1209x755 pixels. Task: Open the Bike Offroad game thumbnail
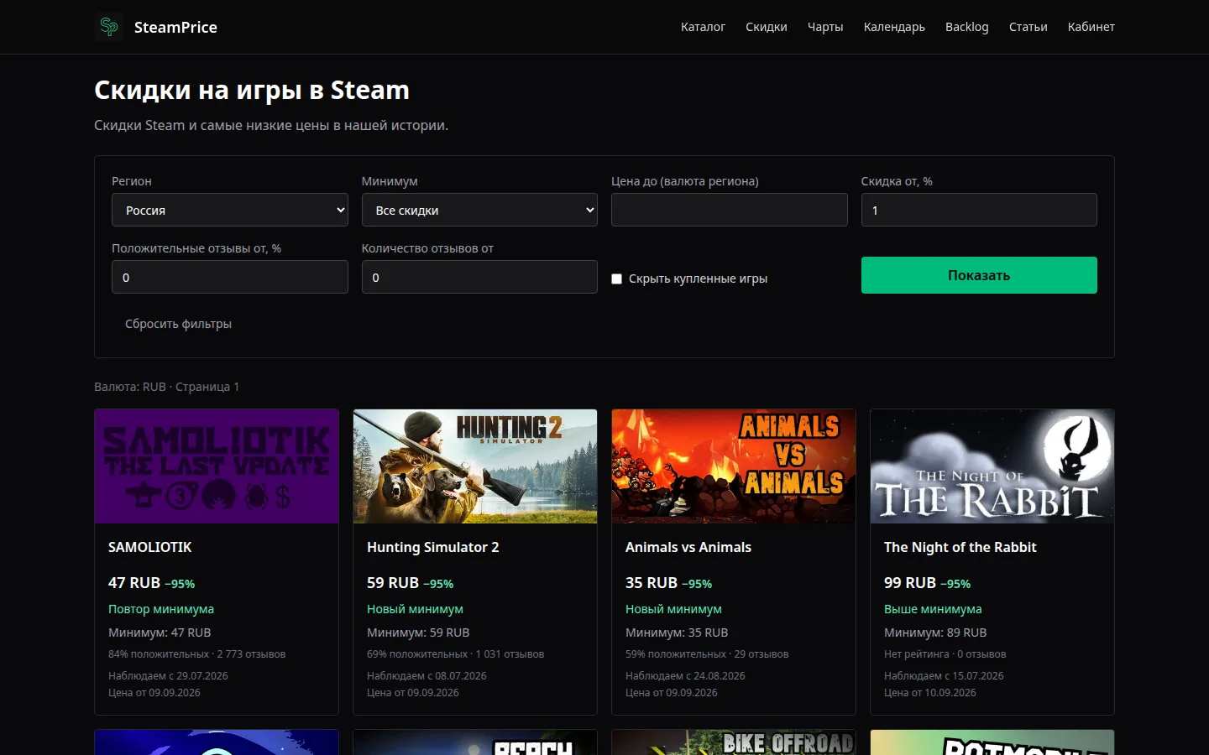734,742
